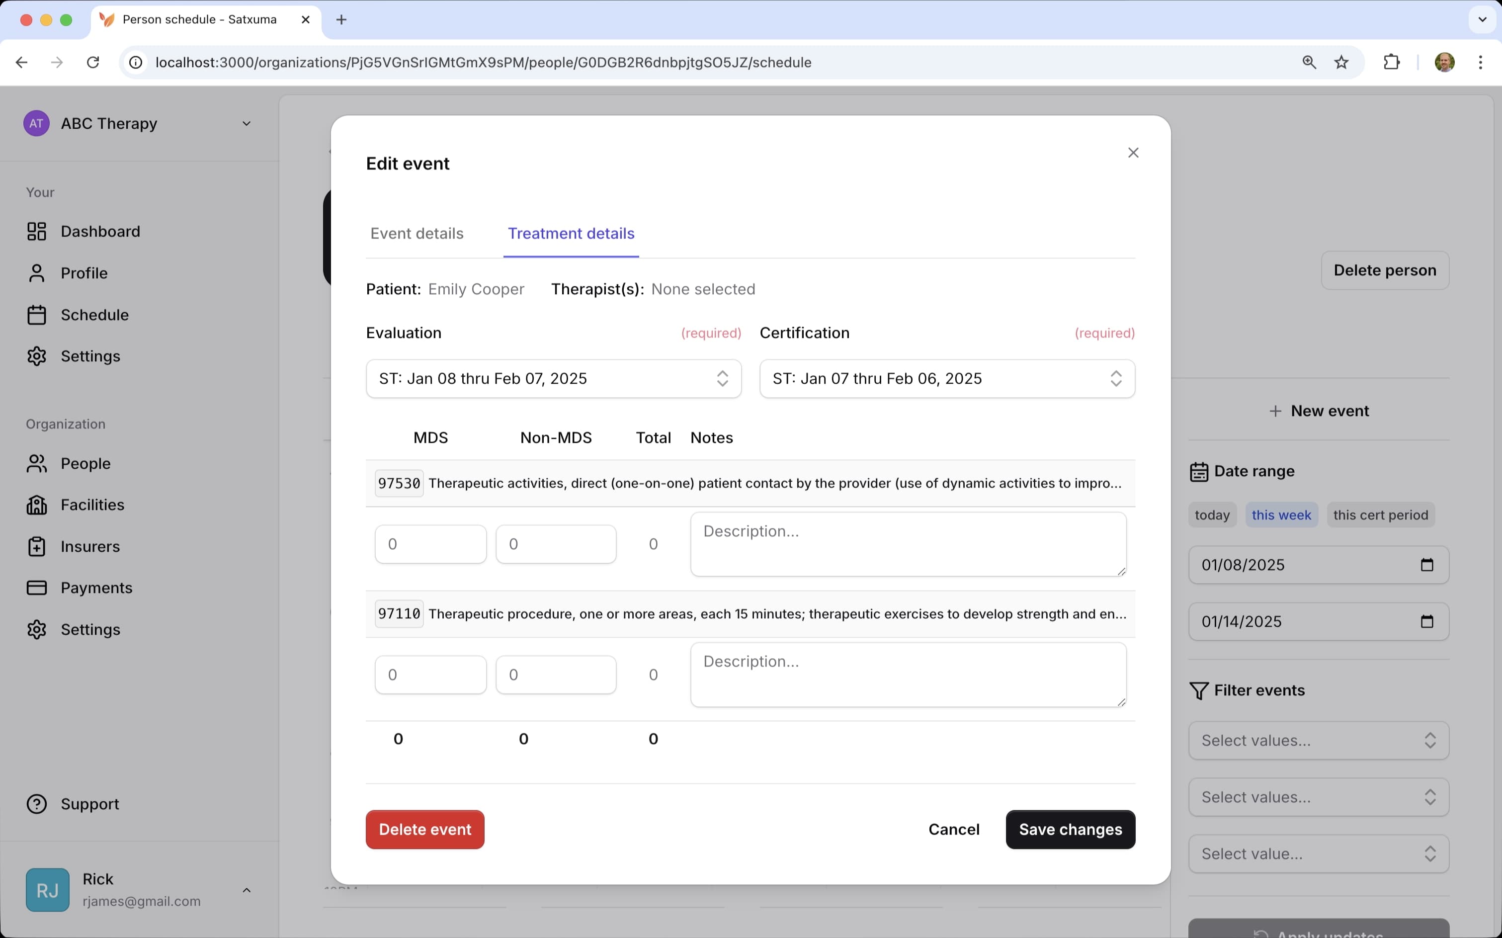1502x938 pixels.
Task: Open the browser extensions puzzle icon
Action: coord(1392,62)
